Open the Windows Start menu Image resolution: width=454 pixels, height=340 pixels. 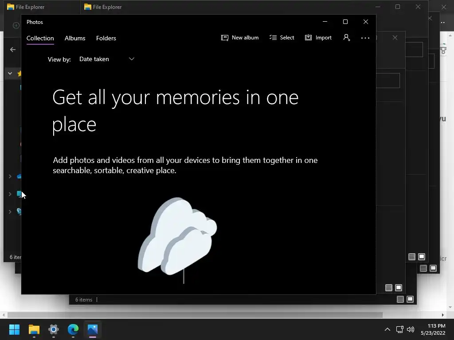click(15, 329)
